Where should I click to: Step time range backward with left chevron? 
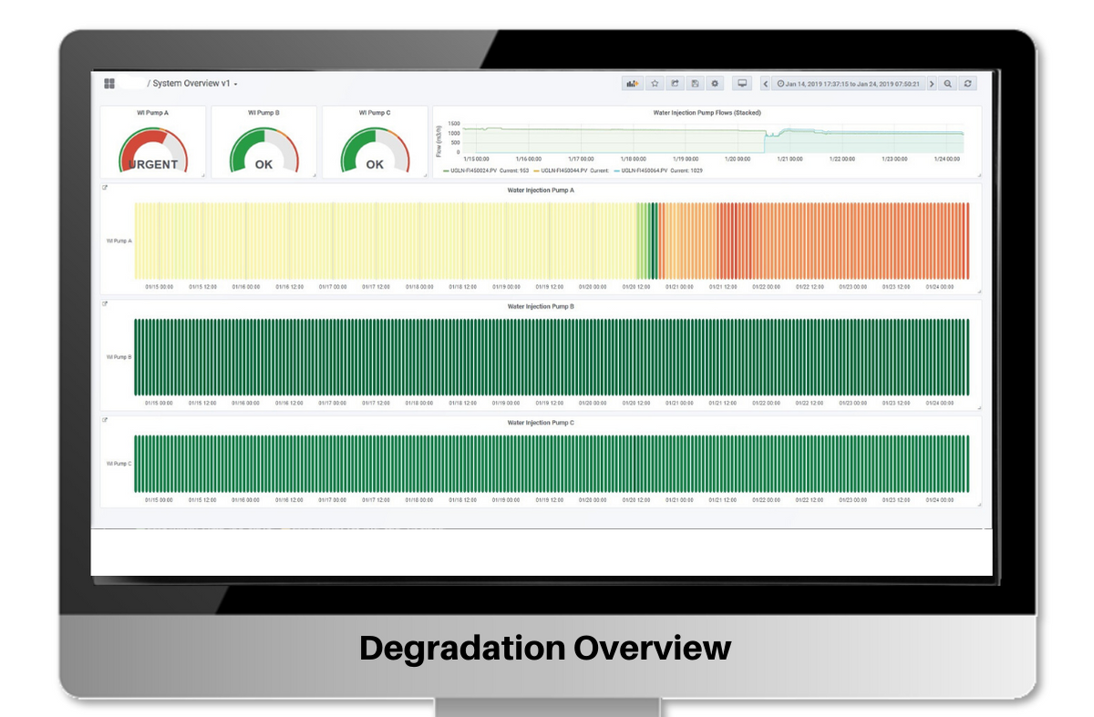[x=765, y=83]
